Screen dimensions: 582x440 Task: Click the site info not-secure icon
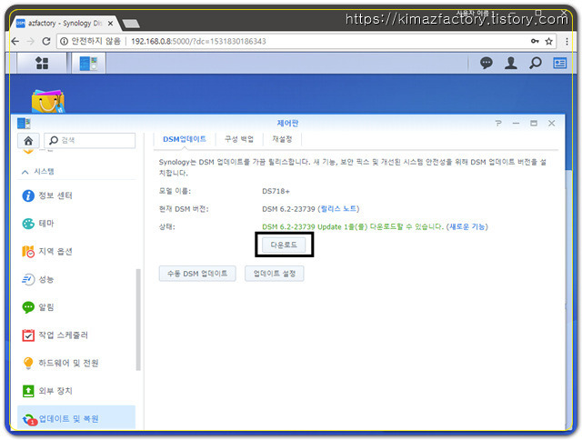click(x=64, y=41)
